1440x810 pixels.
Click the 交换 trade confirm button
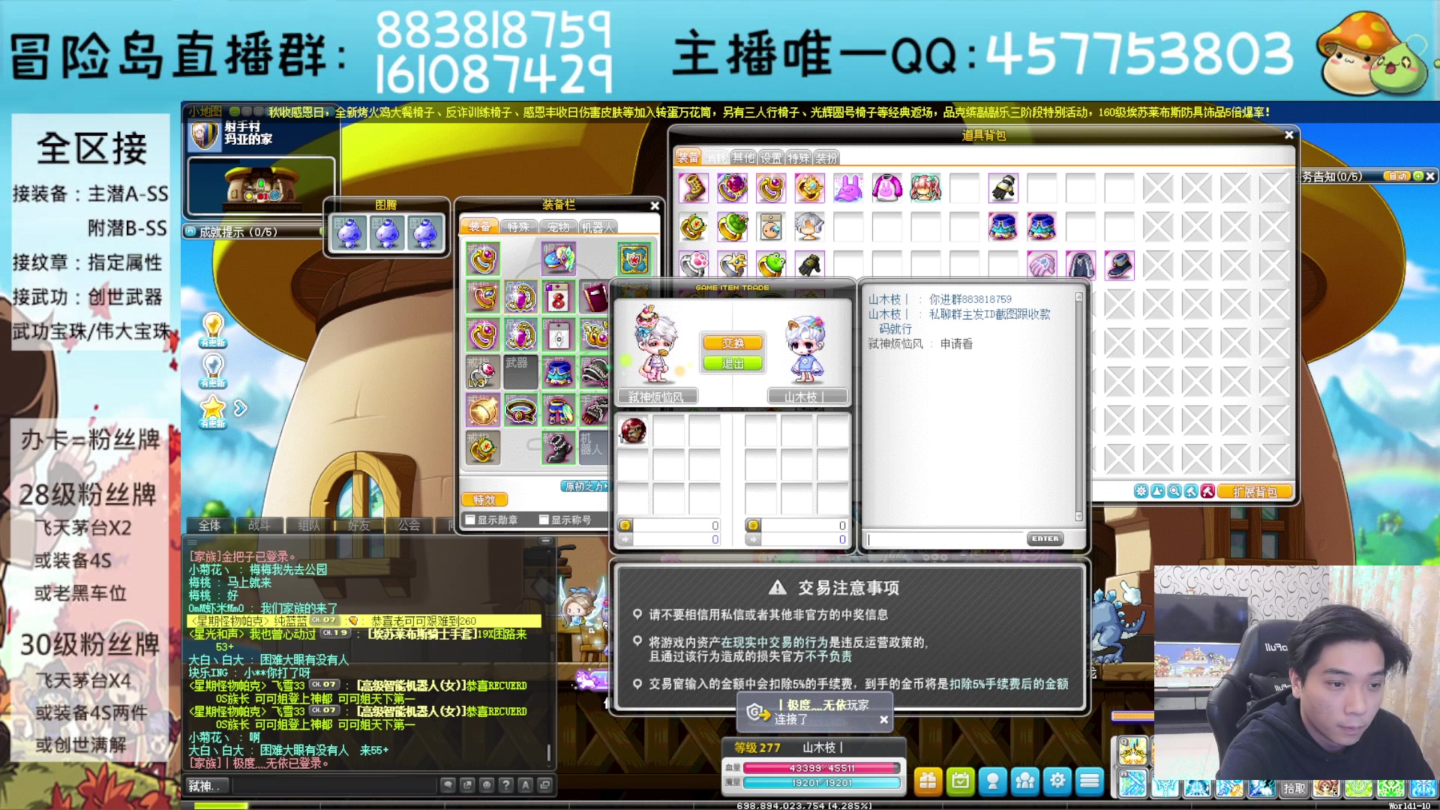[733, 343]
